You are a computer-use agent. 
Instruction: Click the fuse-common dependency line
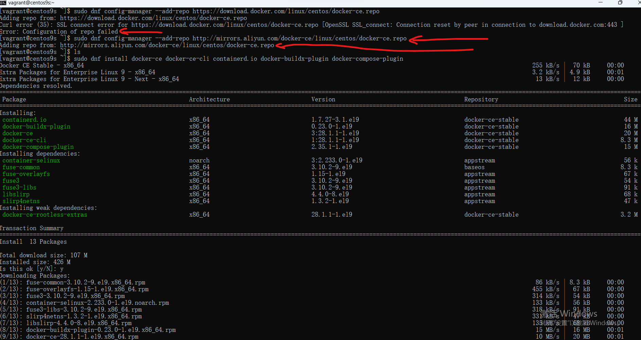coord(21,167)
